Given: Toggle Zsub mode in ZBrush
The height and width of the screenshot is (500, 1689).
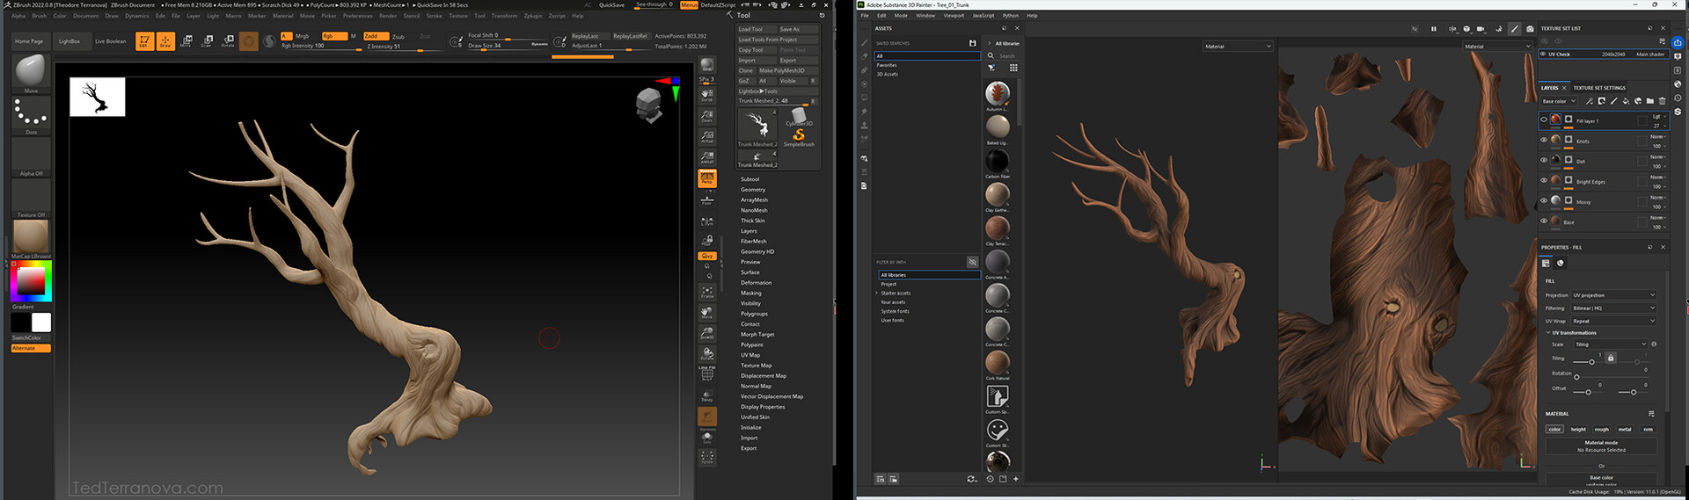Looking at the screenshot, I should click(x=398, y=36).
